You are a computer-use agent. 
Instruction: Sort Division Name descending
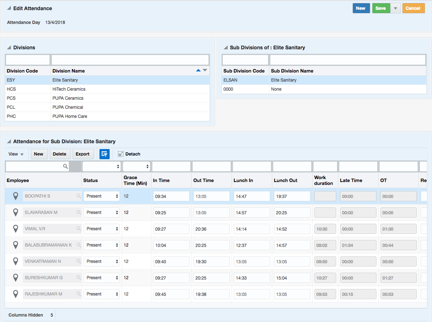(x=205, y=70)
